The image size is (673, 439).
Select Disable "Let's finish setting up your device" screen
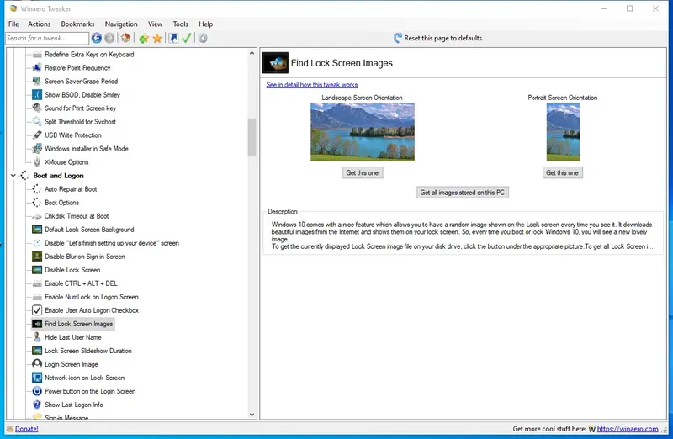coord(112,243)
